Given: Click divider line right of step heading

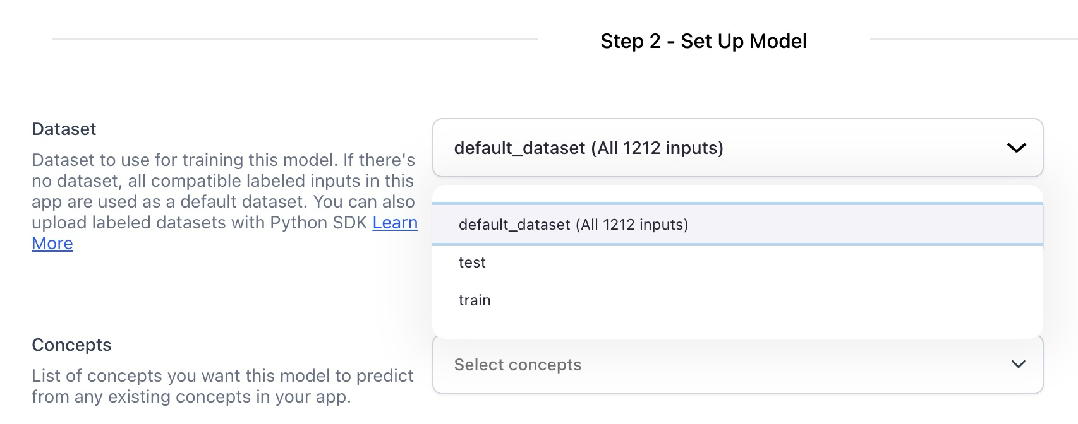Looking at the screenshot, I should coord(973,39).
